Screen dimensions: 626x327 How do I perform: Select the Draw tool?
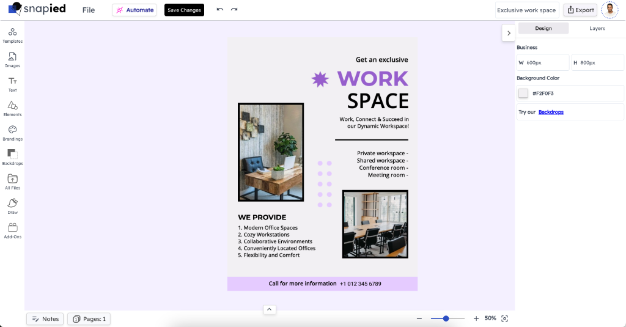[12, 206]
